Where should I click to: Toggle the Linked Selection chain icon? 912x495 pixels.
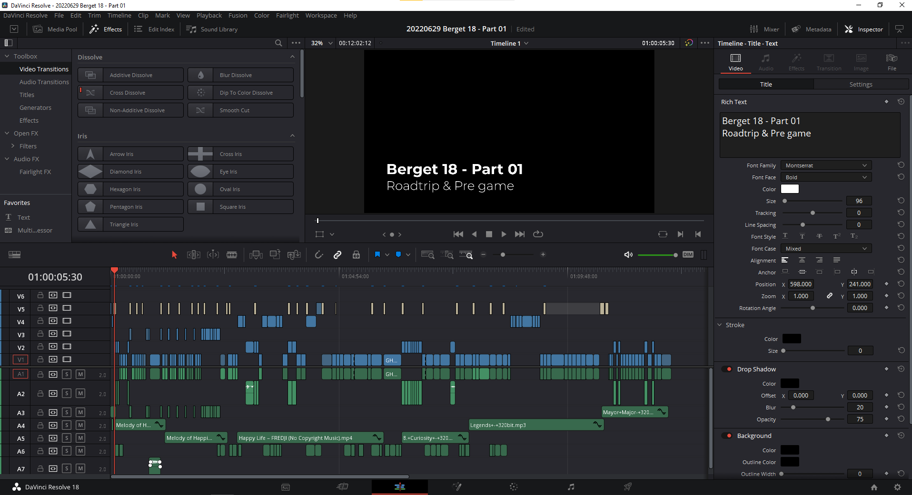(337, 255)
